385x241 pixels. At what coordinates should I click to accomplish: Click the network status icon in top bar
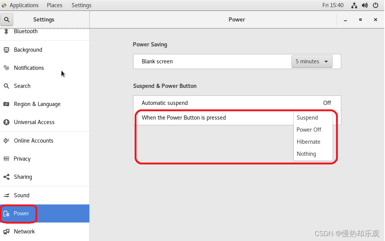(354, 5)
